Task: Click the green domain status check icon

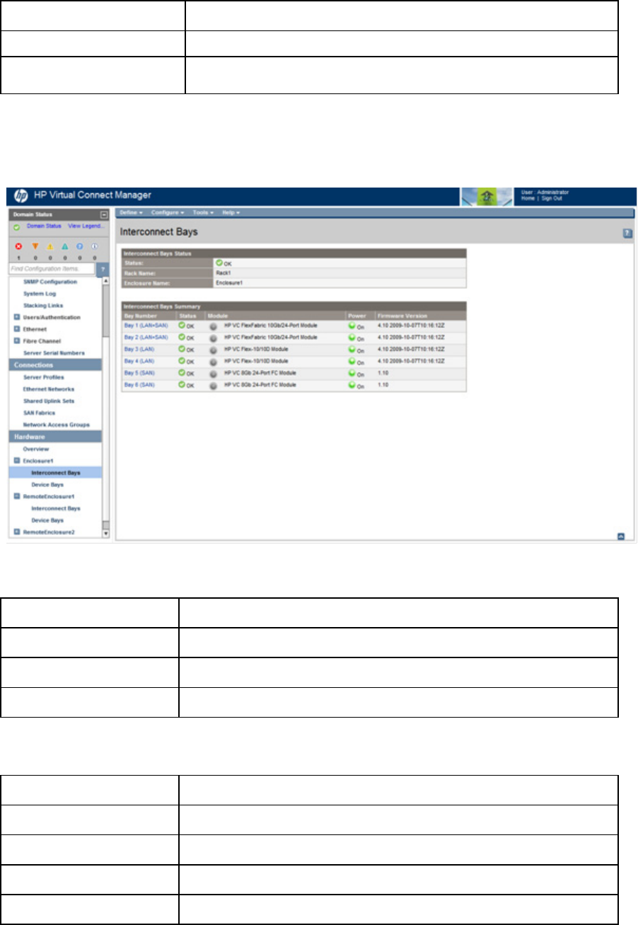Action: [16, 226]
